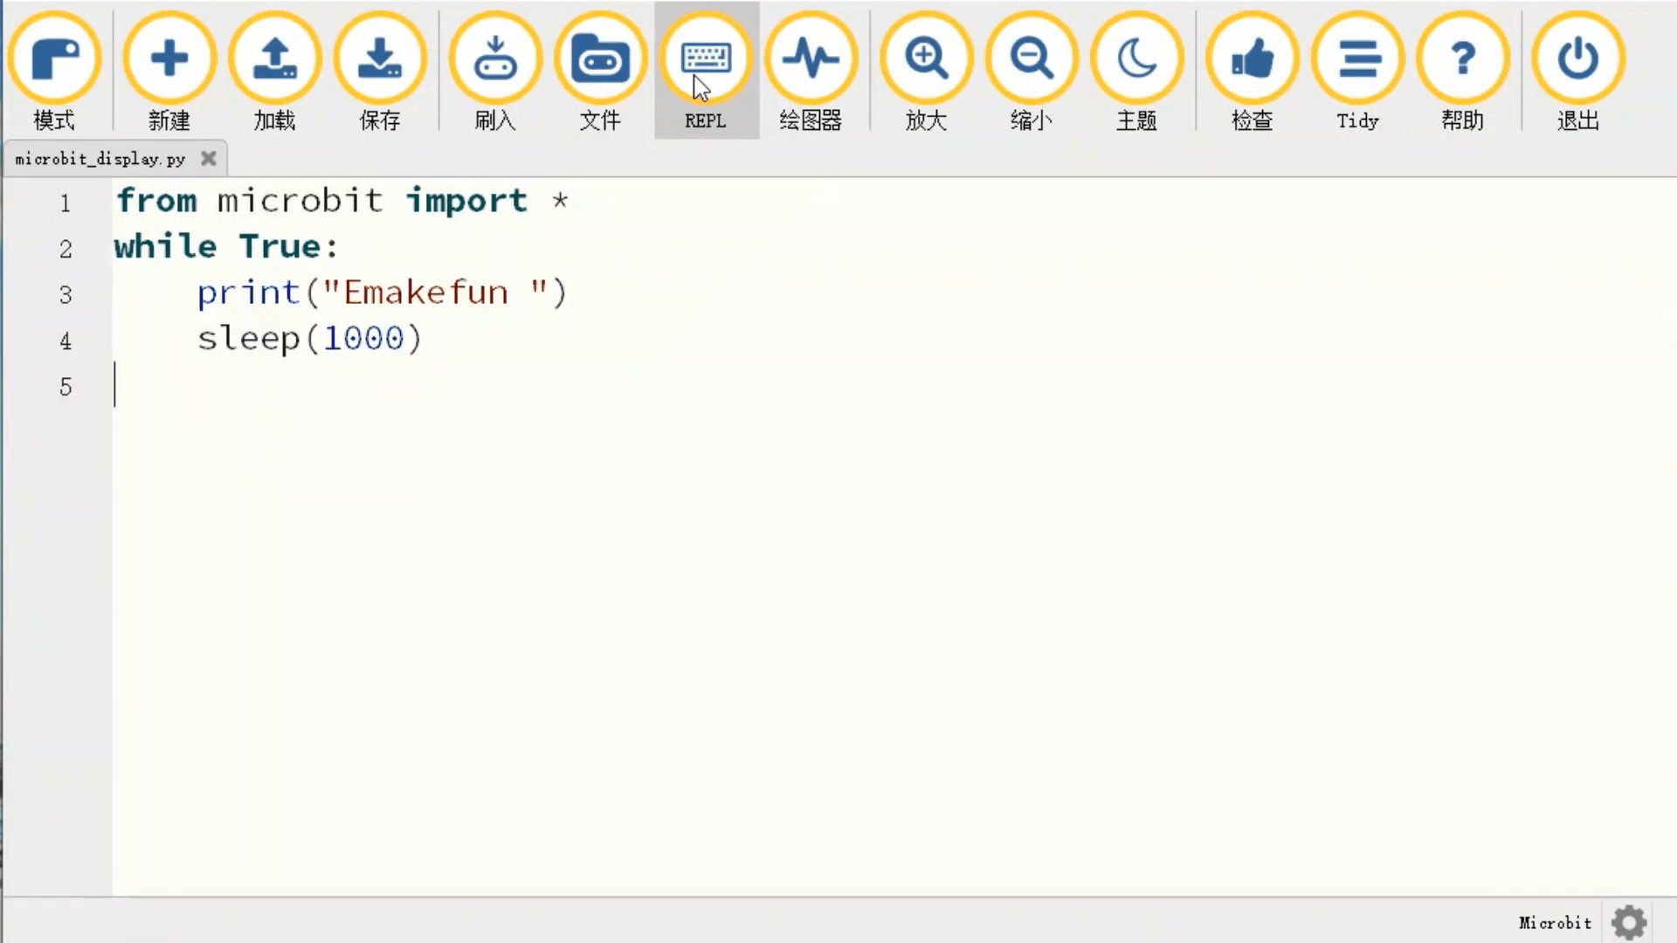Open the 文件 (Files) panel
The height and width of the screenshot is (943, 1677).
point(600,71)
